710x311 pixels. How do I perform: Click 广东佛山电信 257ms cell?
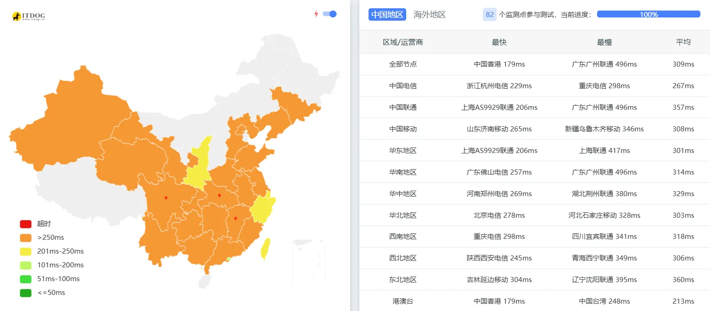(499, 172)
